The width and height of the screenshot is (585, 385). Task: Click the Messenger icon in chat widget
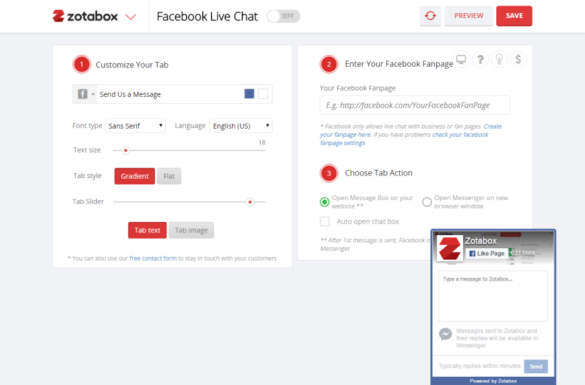click(445, 334)
